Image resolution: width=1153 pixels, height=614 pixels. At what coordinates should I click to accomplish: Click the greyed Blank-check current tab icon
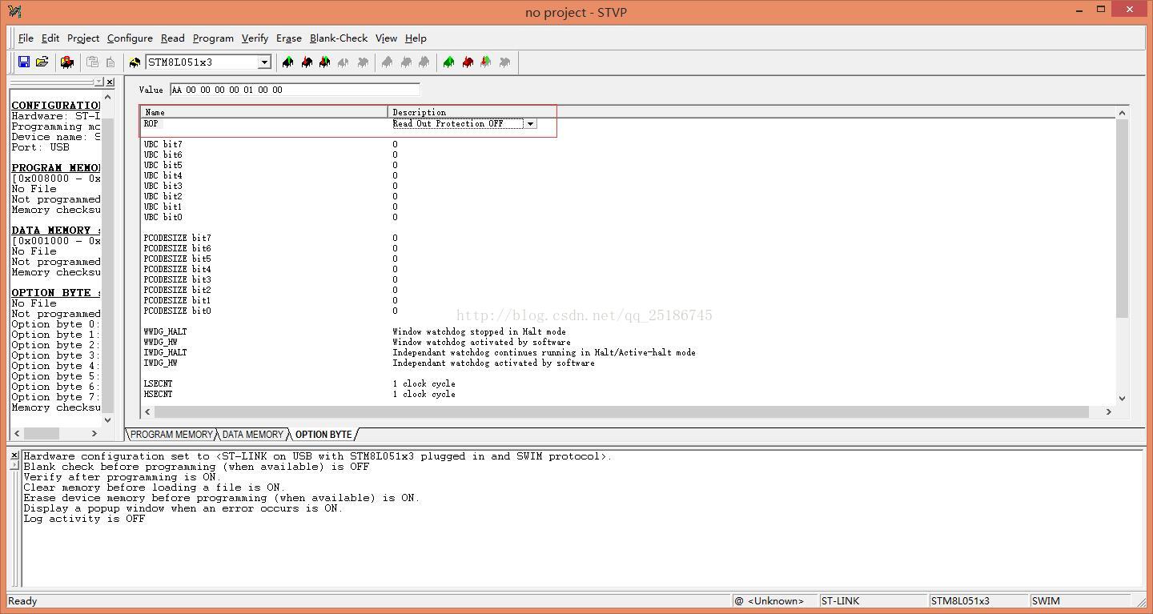click(x=363, y=62)
